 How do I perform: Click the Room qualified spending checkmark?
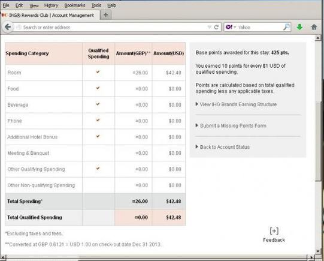98,72
